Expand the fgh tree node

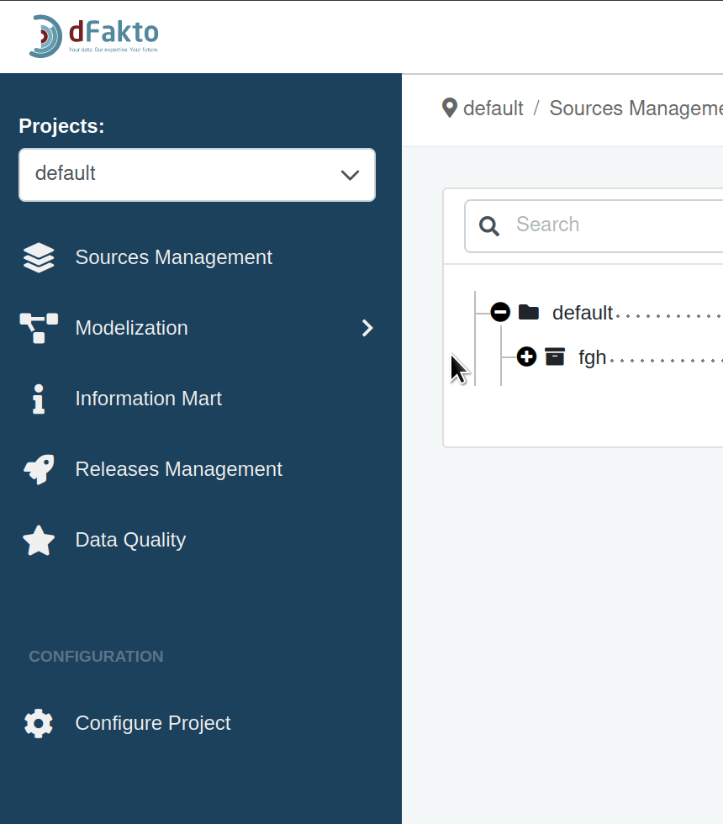click(526, 357)
